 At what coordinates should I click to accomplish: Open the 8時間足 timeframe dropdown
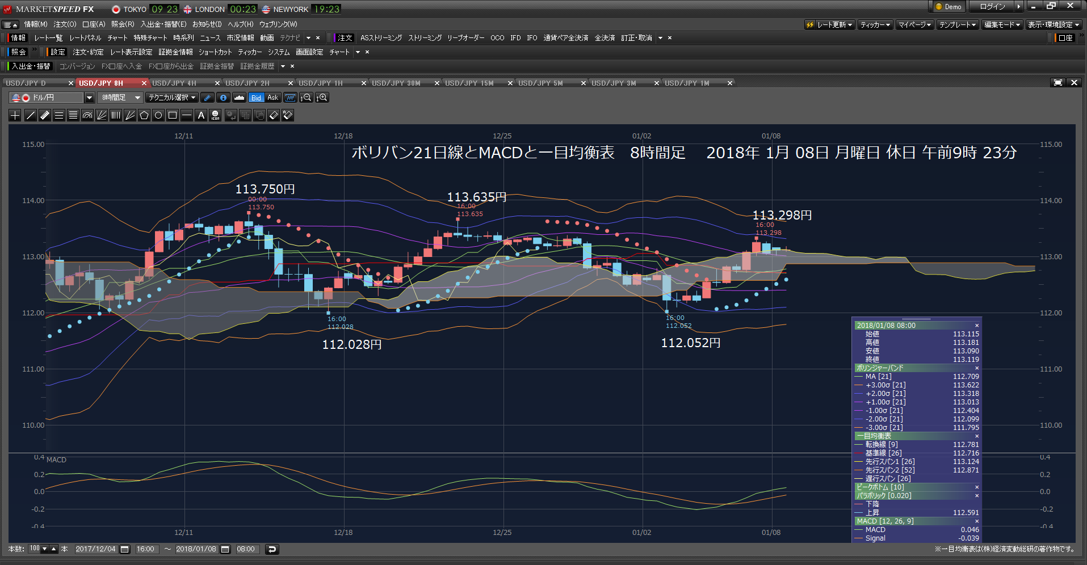pos(120,98)
